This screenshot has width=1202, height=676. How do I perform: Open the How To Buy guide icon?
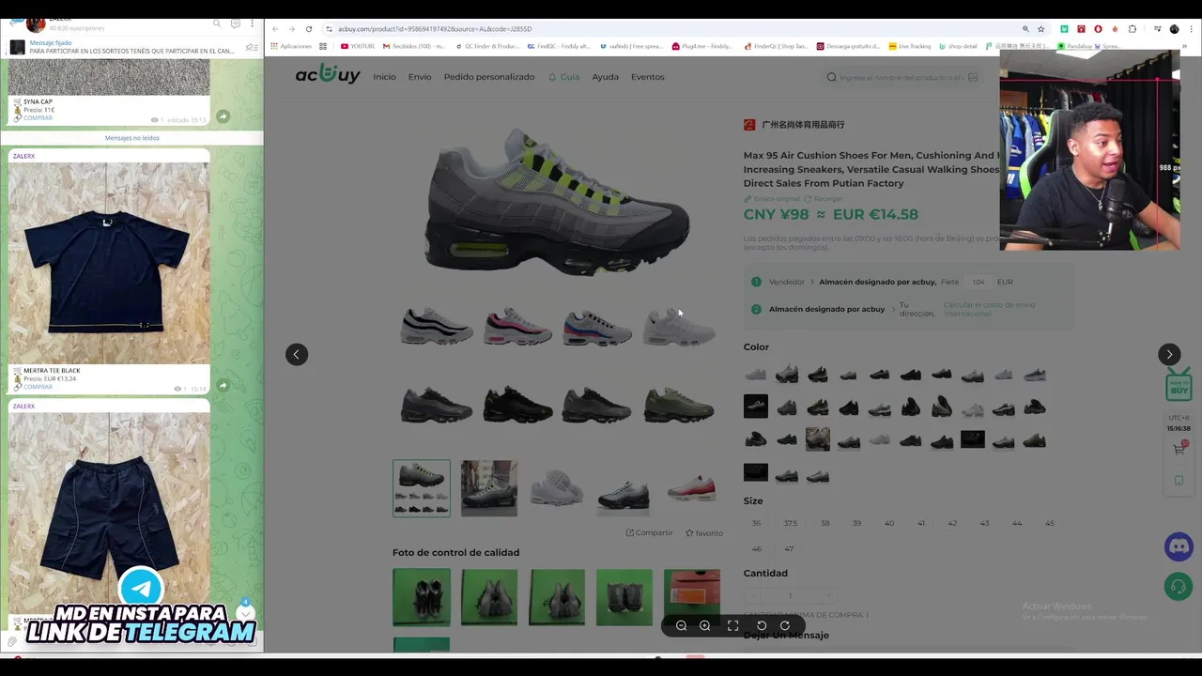(1179, 385)
